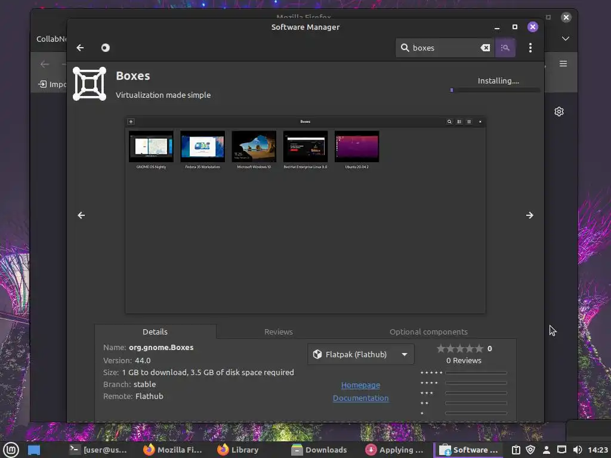Close the Mozilla Firefox window
Image resolution: width=611 pixels, height=458 pixels.
pyautogui.click(x=566, y=17)
